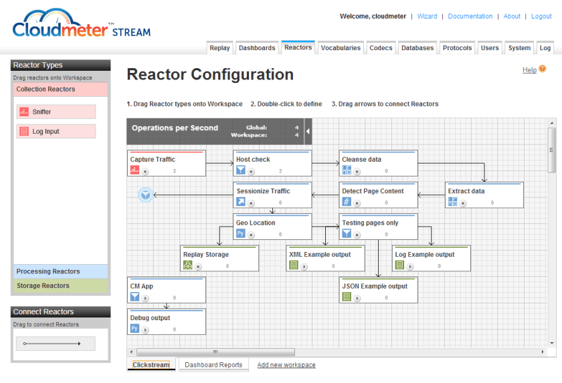The height and width of the screenshot is (383, 562).
Task: Click the Replay Storage green icon
Action: click(188, 265)
